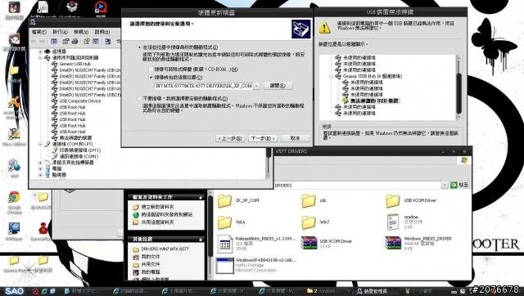Select 無法辨識的 USB 裝置 in USB dialog tree
Screen dimensions: 524x296
[x=374, y=101]
